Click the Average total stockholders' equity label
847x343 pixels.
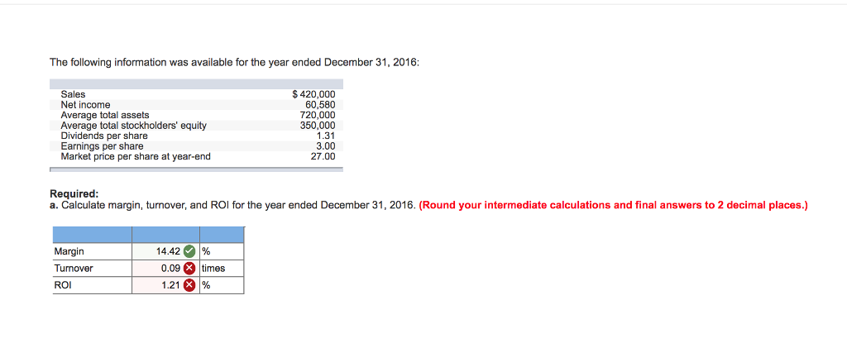134,126
